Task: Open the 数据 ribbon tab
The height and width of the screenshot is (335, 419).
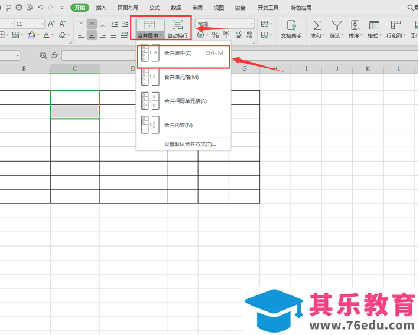Action: point(176,8)
